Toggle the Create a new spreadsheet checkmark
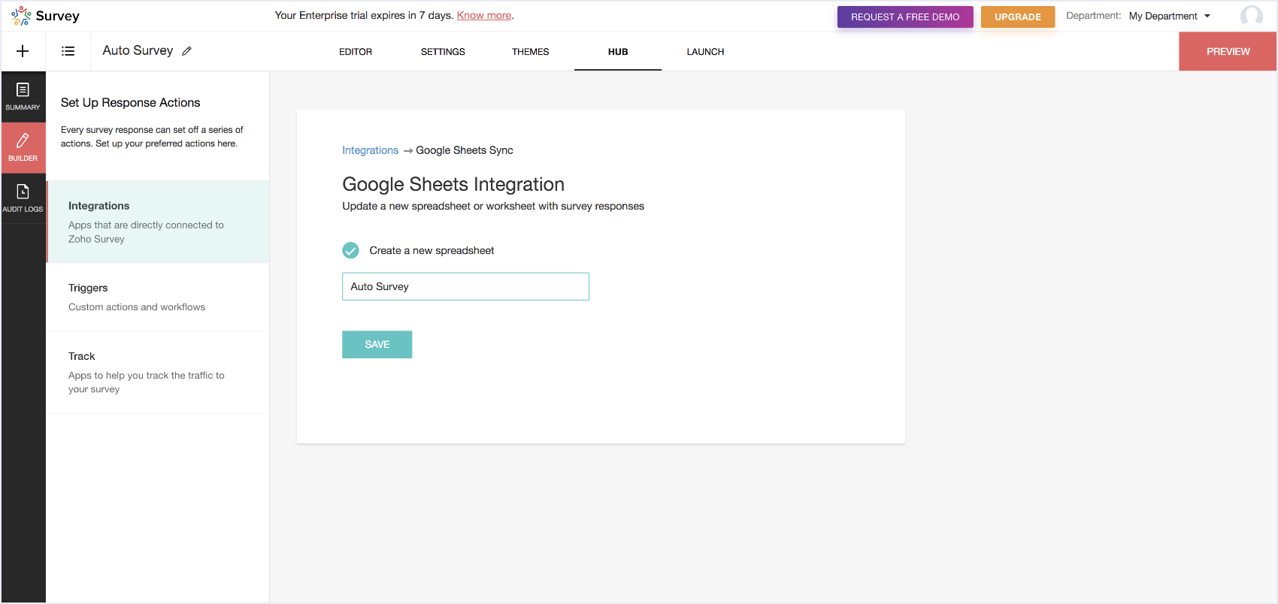 pos(350,250)
